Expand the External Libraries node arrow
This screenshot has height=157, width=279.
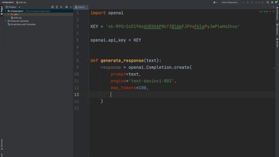5,21
